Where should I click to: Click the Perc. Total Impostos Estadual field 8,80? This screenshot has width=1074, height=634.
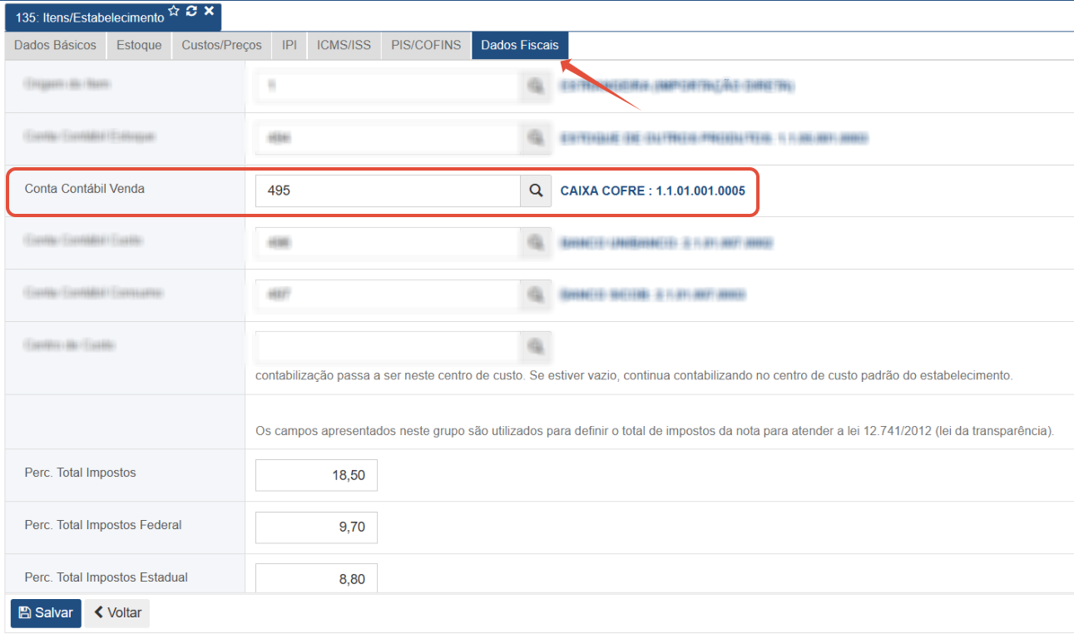click(316, 578)
